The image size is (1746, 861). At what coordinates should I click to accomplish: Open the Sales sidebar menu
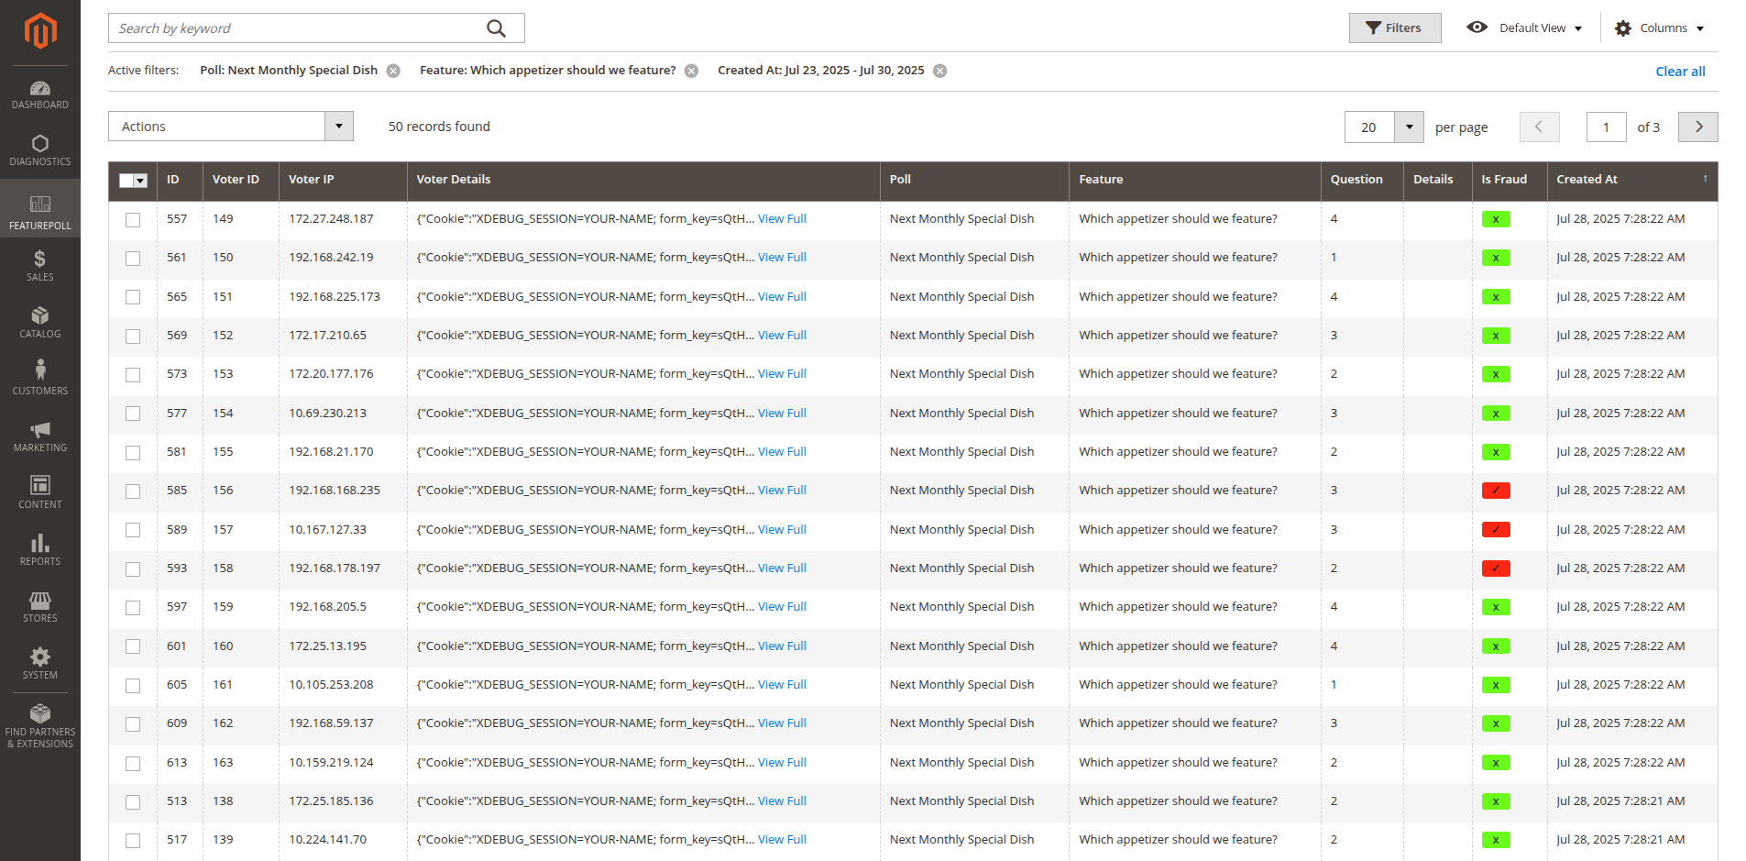40,265
